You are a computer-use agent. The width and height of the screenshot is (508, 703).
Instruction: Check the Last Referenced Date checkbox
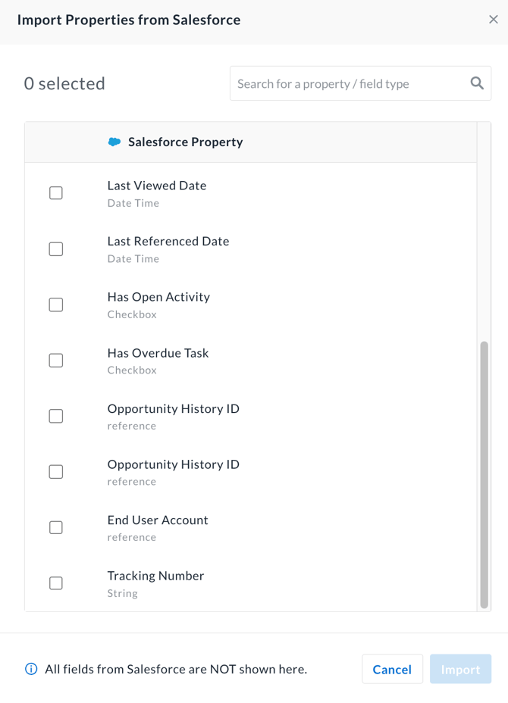point(55,248)
